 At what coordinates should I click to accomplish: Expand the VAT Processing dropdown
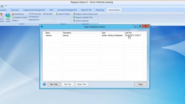click(35, 14)
